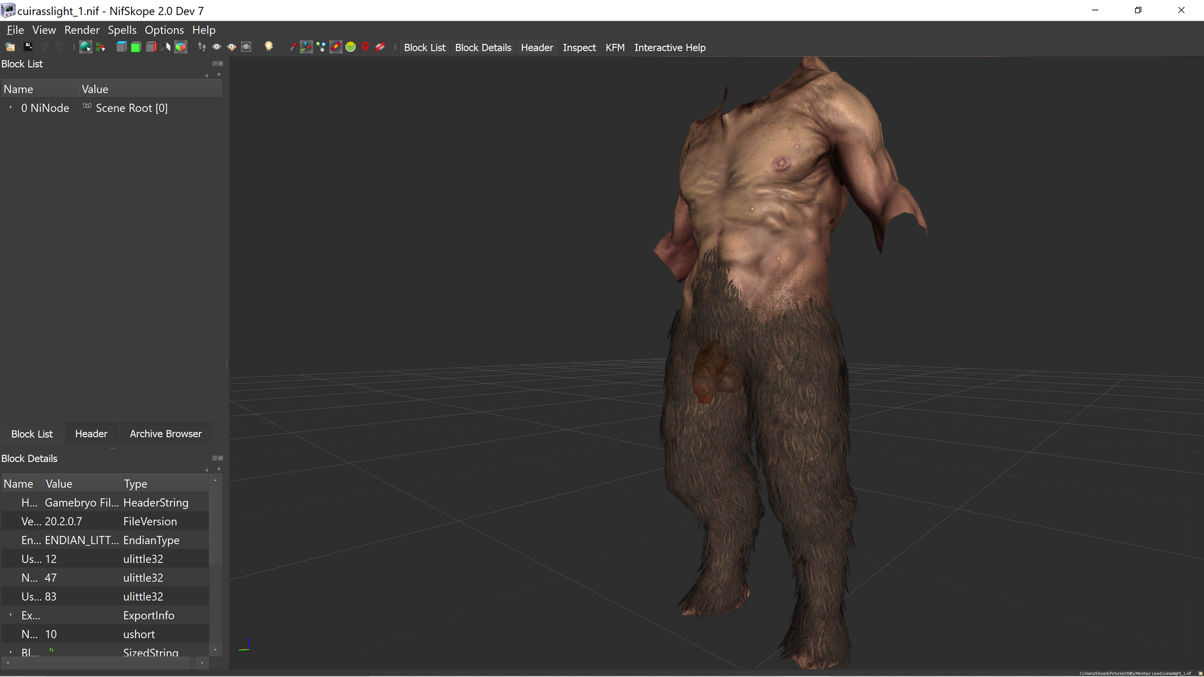Toggle the lighting lightbulb icon
1204x677 pixels.
268,47
